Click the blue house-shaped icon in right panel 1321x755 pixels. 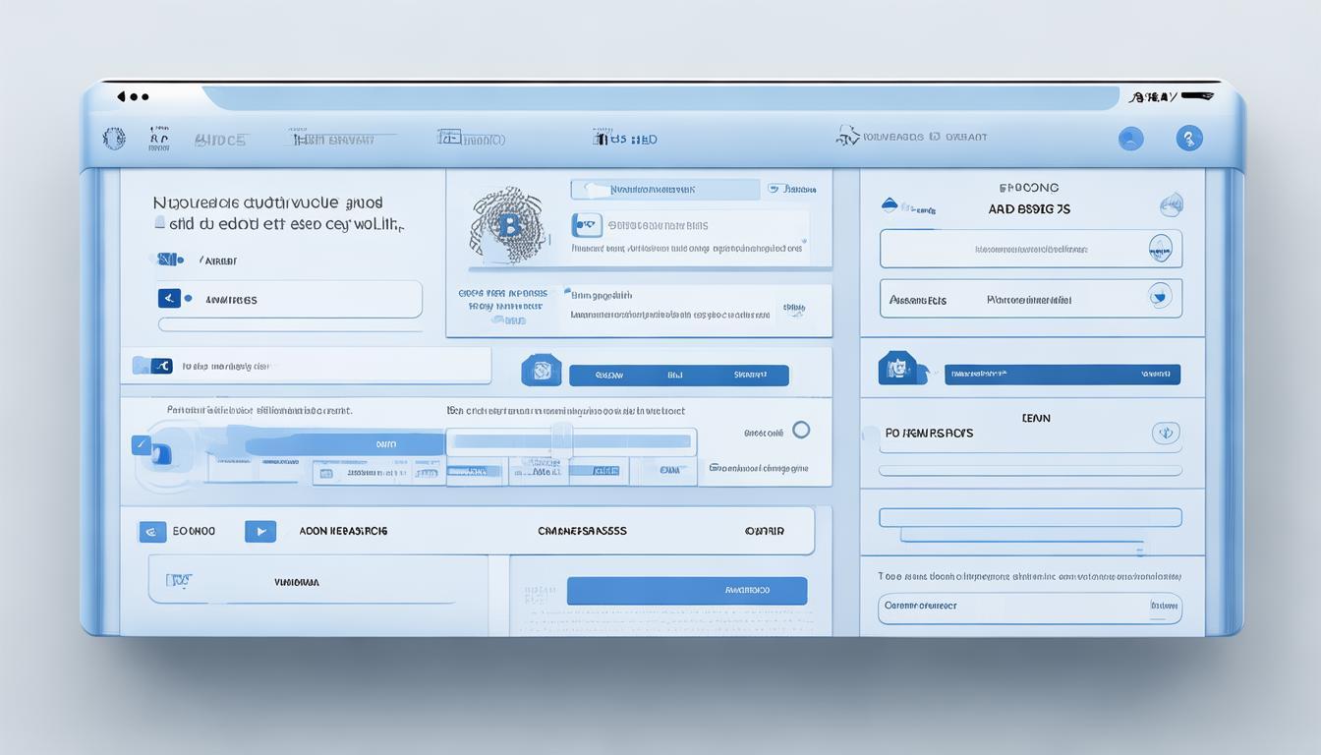coord(899,369)
